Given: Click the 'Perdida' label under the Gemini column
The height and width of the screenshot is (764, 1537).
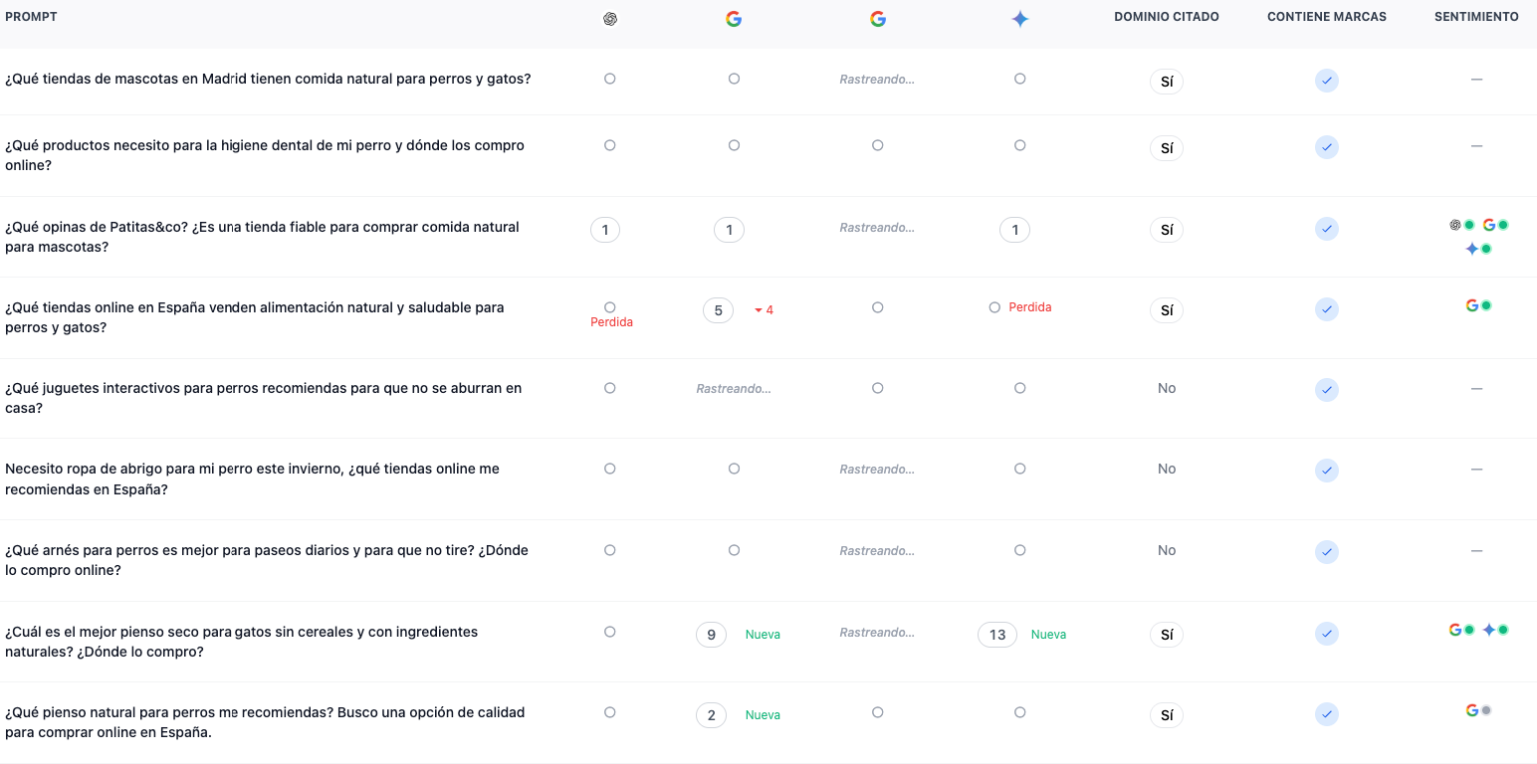Looking at the screenshot, I should tap(1030, 307).
